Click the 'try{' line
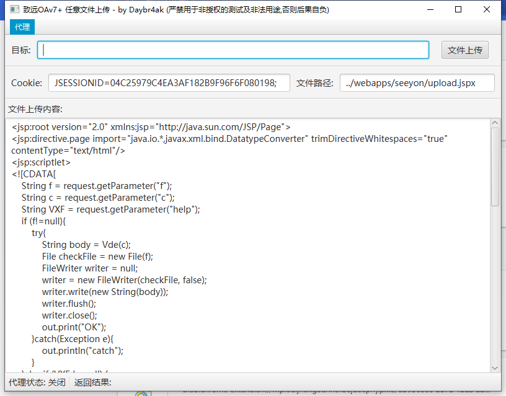This screenshot has width=506, height=396. point(38,233)
